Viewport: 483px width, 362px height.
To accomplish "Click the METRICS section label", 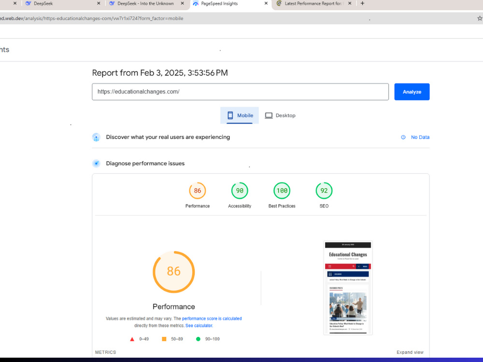I will tap(106, 352).
